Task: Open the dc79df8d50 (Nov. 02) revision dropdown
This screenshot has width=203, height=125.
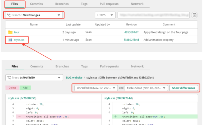Action: (x=96, y=88)
